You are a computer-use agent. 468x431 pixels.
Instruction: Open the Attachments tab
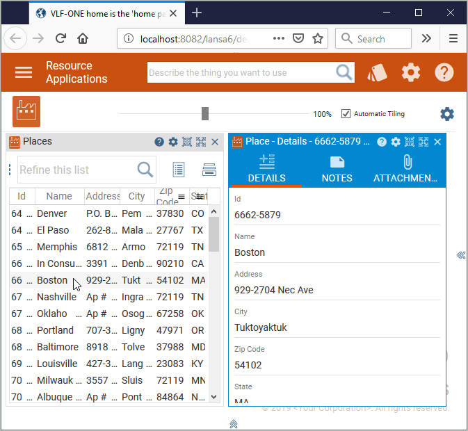click(x=407, y=170)
